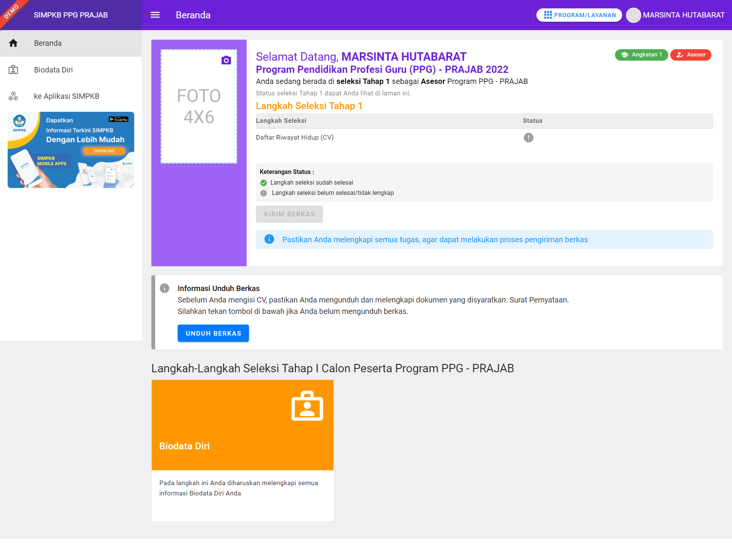This screenshot has width=732, height=550.
Task: Click the Langkah Seleksi column header
Action: pyautogui.click(x=281, y=121)
